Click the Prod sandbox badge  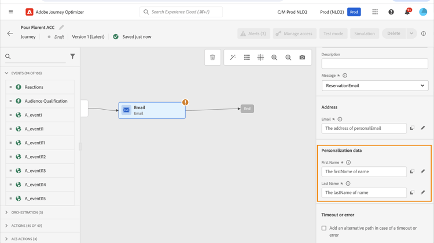tap(354, 12)
